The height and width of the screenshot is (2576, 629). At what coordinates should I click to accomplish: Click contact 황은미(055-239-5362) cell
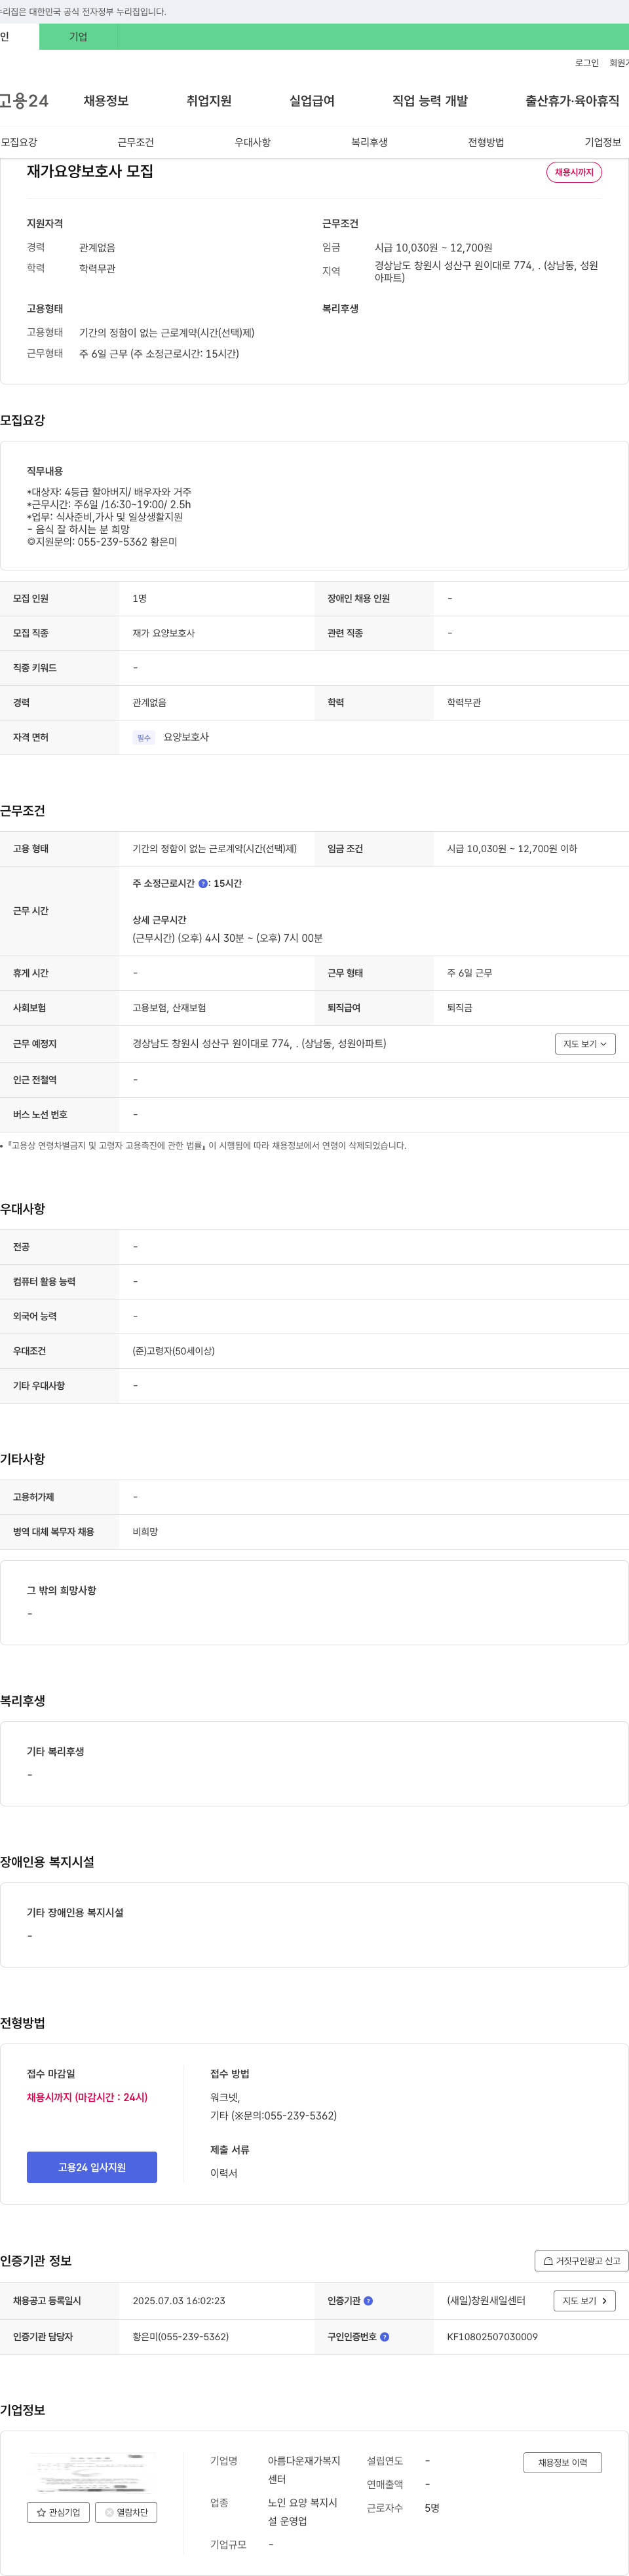coord(181,2337)
